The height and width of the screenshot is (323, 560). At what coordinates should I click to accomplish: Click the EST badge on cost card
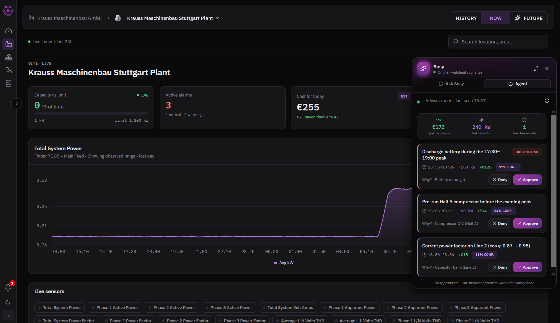(404, 97)
